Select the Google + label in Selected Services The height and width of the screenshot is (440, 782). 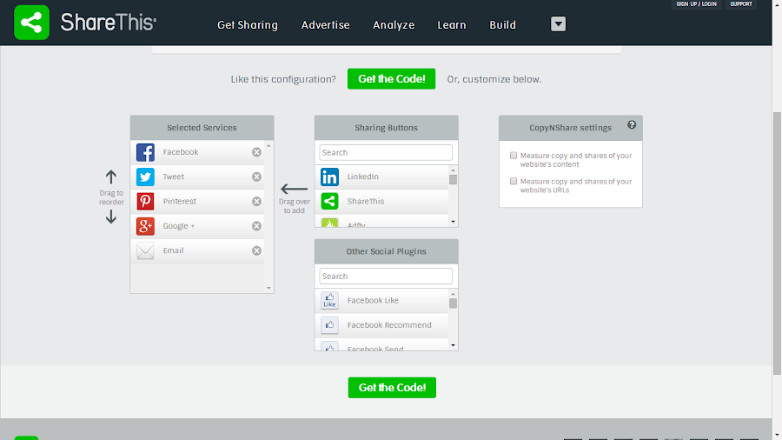point(178,226)
